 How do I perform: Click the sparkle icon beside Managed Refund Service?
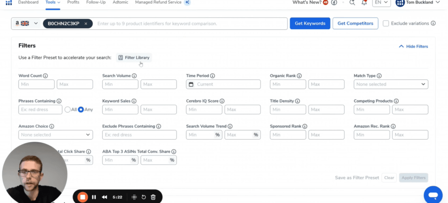pyautogui.click(x=187, y=2)
